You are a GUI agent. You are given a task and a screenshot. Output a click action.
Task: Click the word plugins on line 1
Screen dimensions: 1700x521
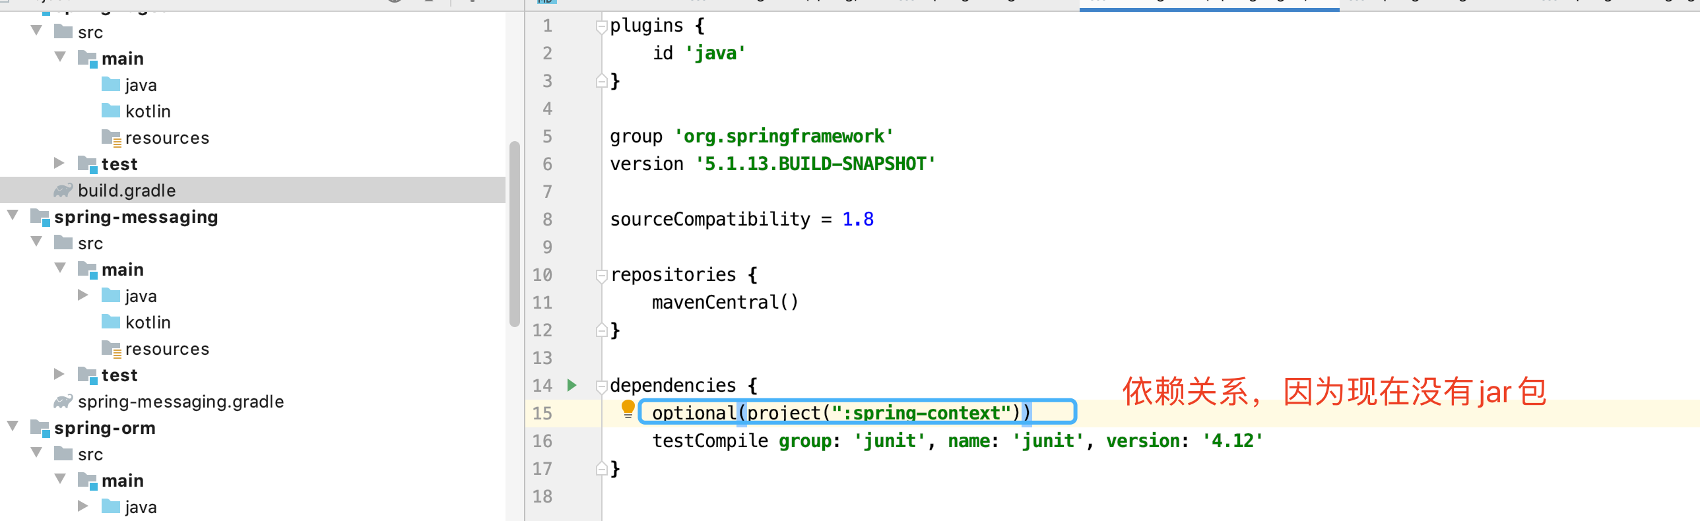[x=647, y=26]
